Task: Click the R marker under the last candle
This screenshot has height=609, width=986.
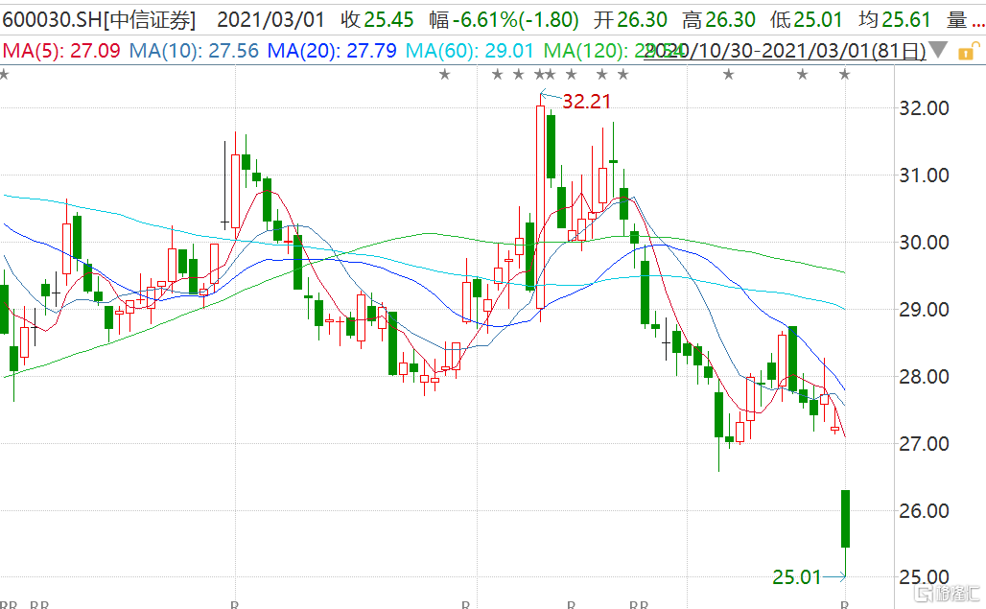Action: coord(844,604)
